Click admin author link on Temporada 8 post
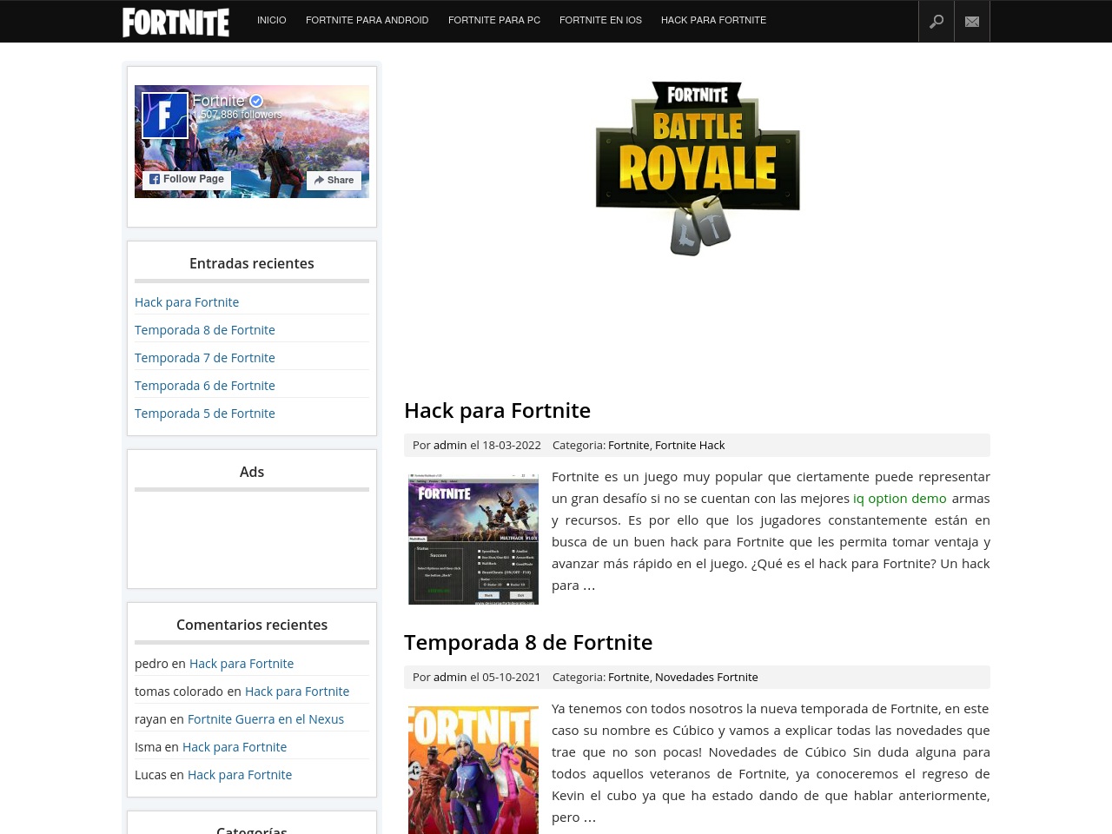Image resolution: width=1112 pixels, height=834 pixels. pos(450,677)
